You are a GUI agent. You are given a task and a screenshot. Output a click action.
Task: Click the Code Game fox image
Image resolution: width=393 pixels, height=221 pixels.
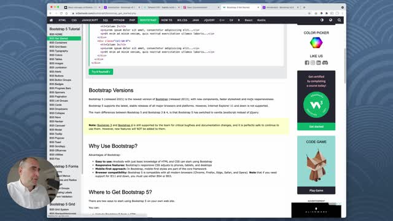tap(316, 165)
